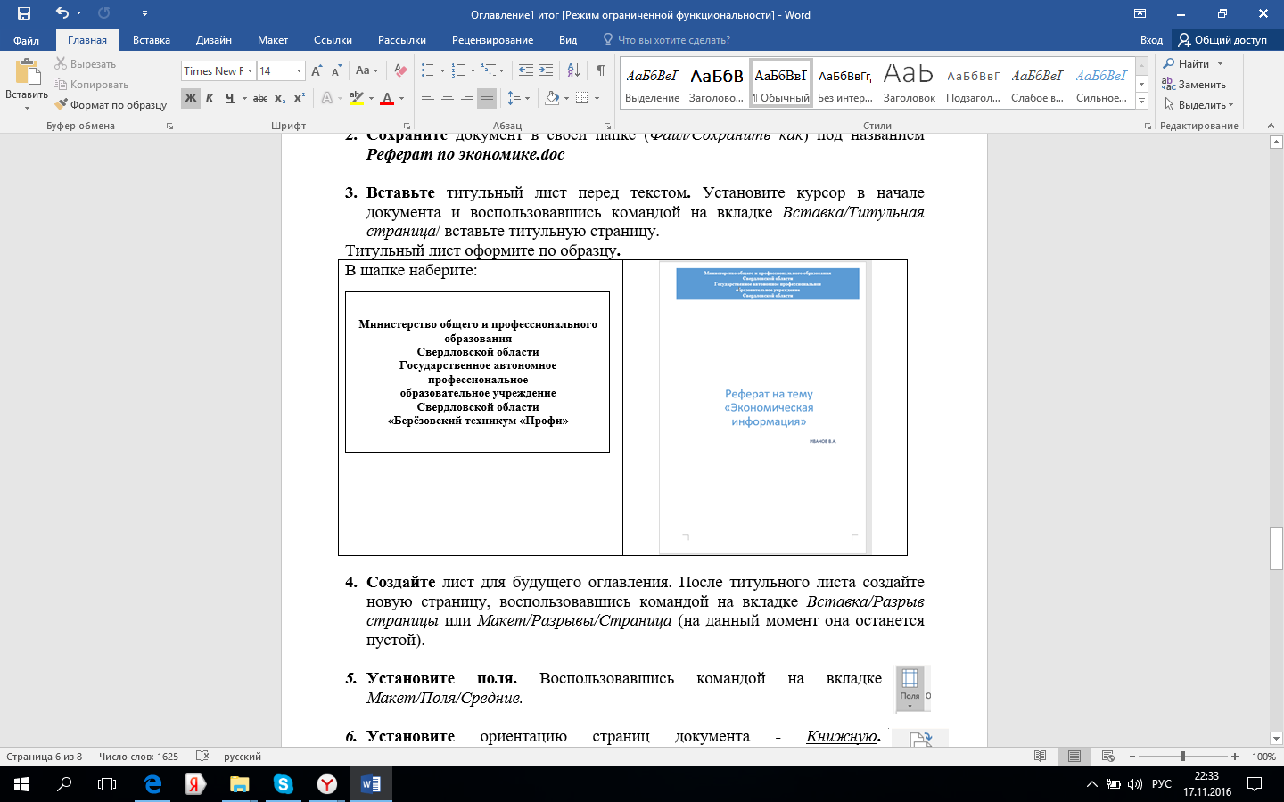Click the Replace (Заменить) button
This screenshot has height=802, width=1284.
(1194, 85)
